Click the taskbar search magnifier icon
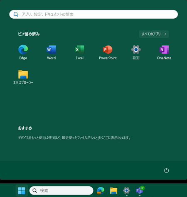Viewport: 187px width, 197px height. point(34,191)
